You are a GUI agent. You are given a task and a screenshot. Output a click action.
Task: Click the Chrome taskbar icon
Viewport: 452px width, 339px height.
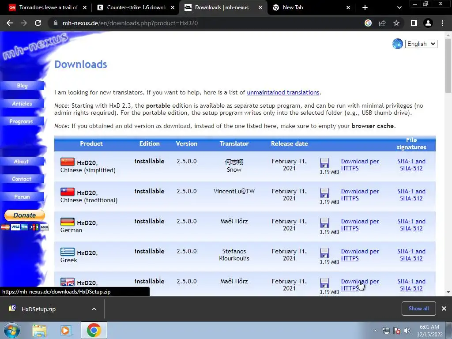click(94, 330)
